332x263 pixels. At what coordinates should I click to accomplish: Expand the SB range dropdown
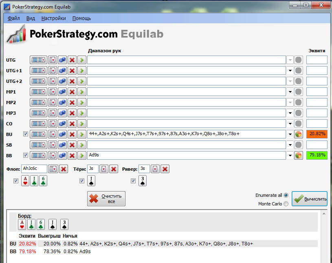[290, 145]
